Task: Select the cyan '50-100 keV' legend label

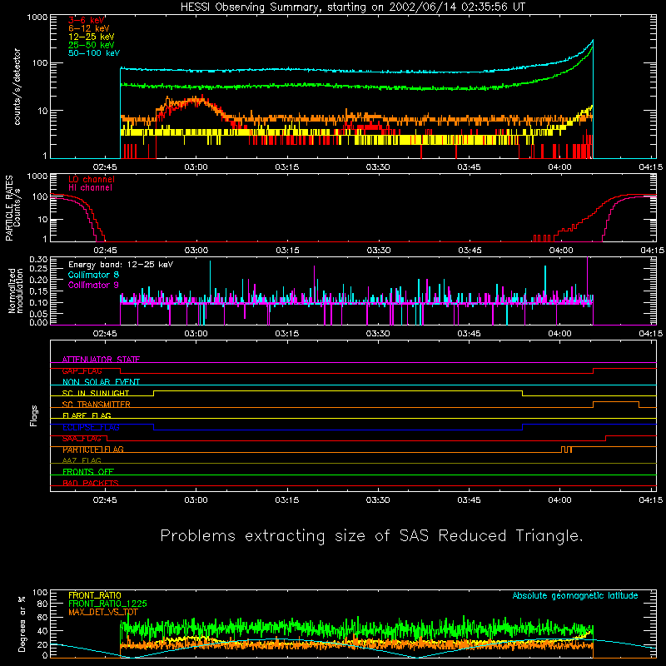Action: click(94, 53)
